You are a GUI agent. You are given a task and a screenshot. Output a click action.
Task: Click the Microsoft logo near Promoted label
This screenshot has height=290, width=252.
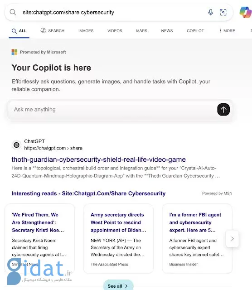(x=14, y=52)
